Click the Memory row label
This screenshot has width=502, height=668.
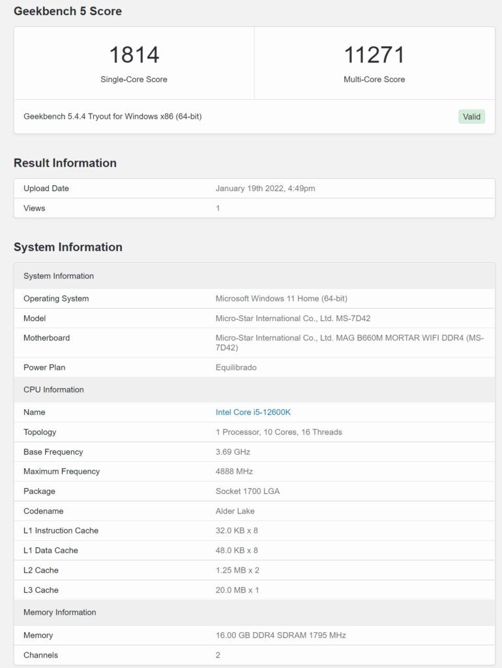click(x=38, y=635)
